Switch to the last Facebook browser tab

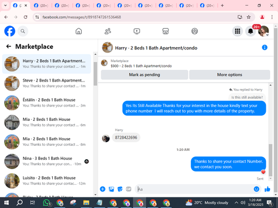coord(207,6)
